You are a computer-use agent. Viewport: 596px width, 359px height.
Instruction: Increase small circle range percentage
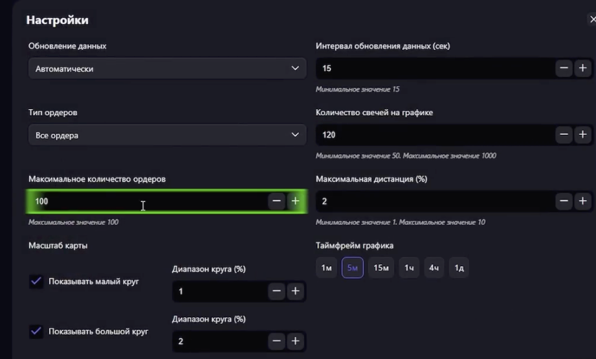[x=295, y=291]
